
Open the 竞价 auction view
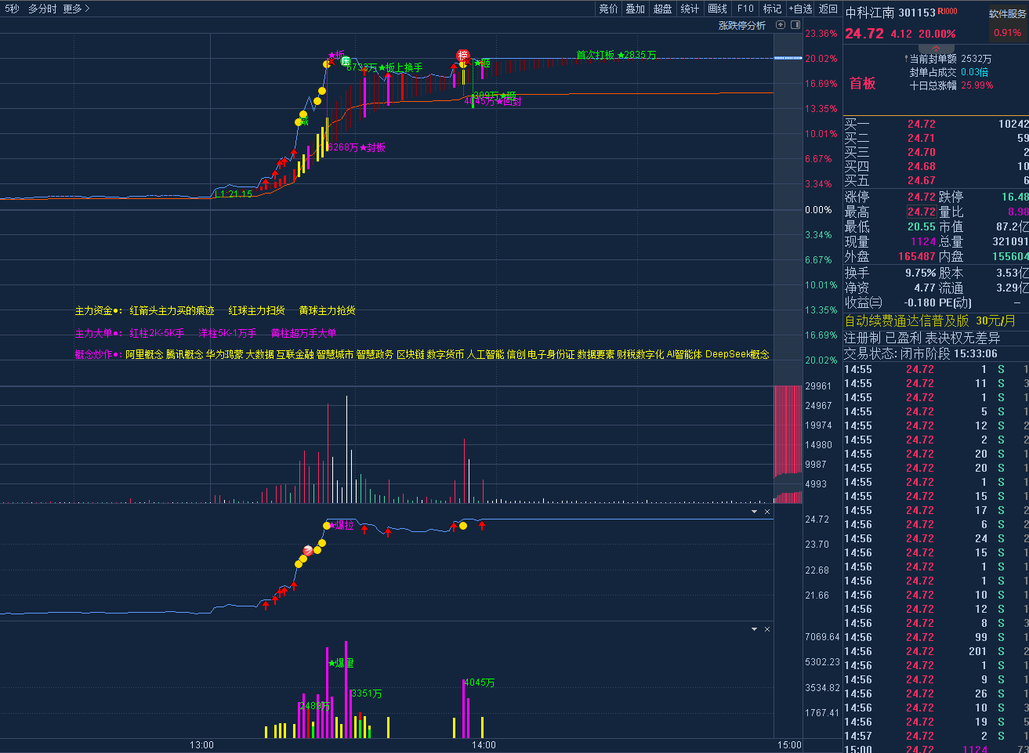[x=608, y=9]
